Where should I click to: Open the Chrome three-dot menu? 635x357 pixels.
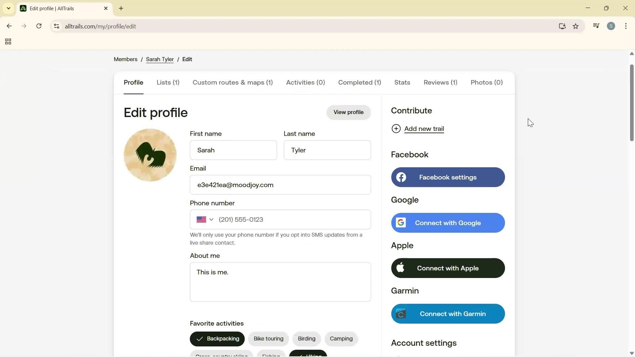[x=626, y=26]
